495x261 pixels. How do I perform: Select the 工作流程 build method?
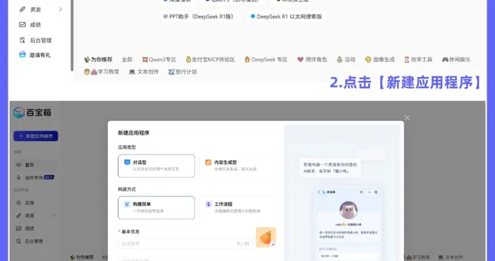[239, 207]
